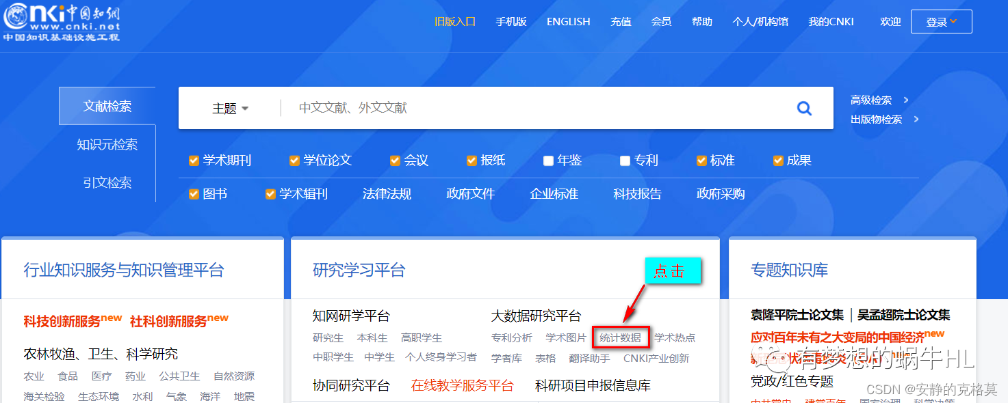
Task: Enable the 年鉴 checkbox
Action: point(548,161)
